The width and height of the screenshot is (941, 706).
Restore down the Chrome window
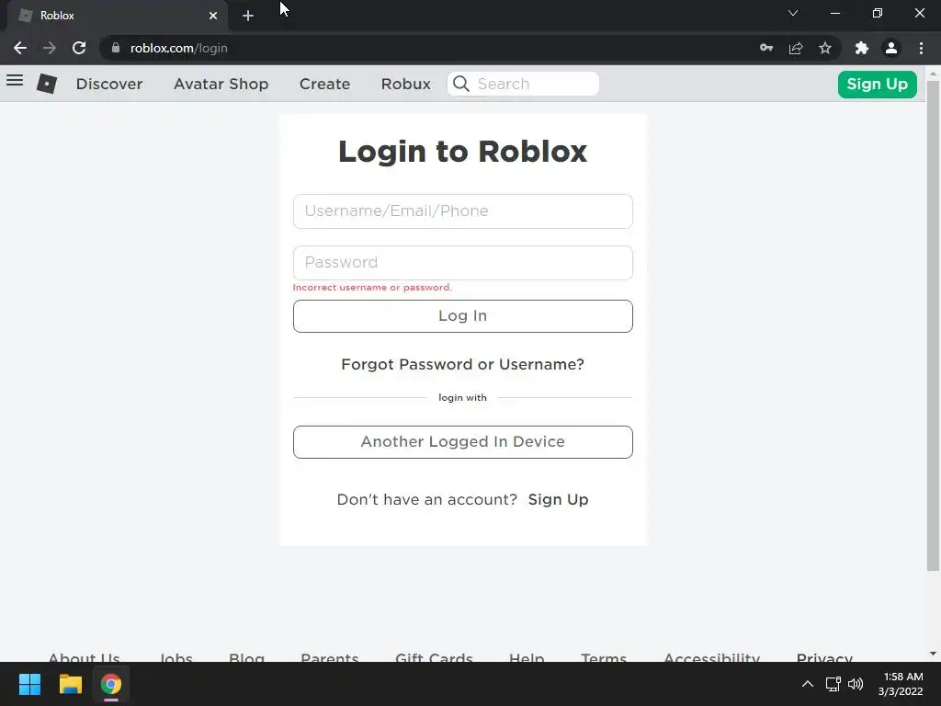point(878,13)
